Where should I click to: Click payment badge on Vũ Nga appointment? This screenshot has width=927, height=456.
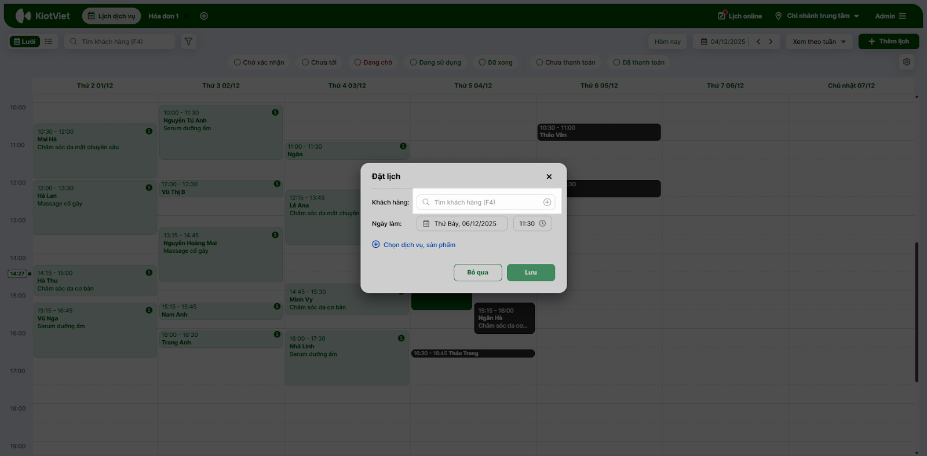pyautogui.click(x=149, y=310)
